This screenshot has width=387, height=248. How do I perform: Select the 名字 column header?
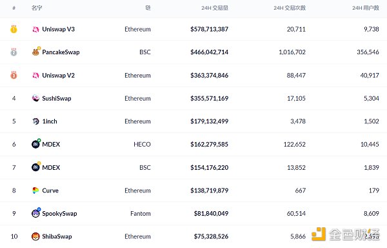37,8
